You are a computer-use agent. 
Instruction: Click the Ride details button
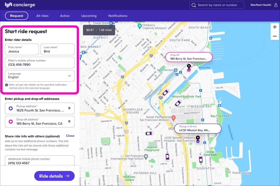tap(54, 176)
